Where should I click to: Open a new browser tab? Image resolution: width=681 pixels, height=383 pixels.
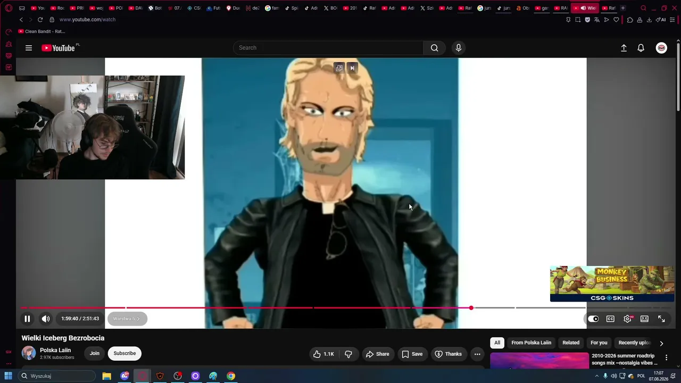pos(623,8)
